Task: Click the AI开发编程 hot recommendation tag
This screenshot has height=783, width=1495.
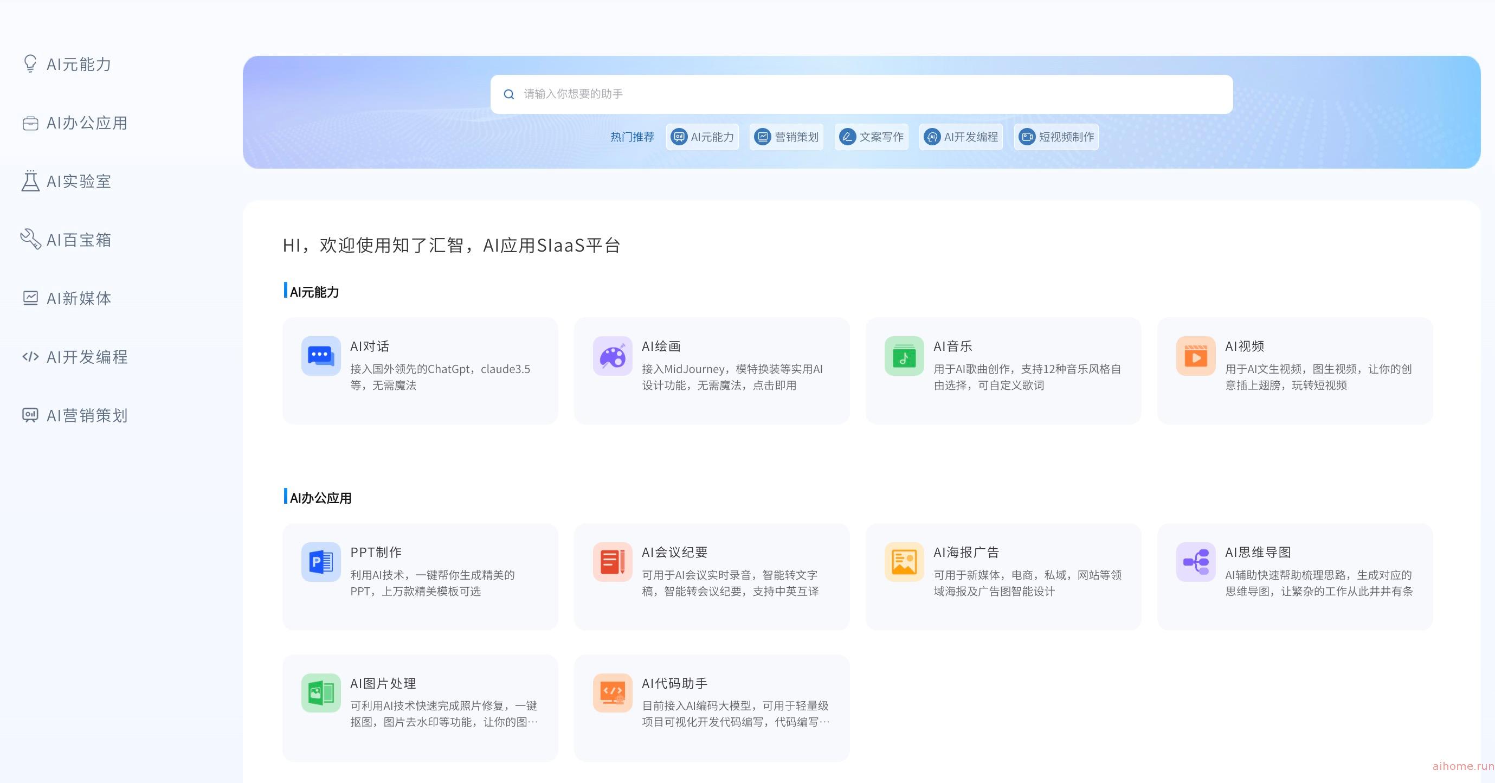Action: coord(961,137)
